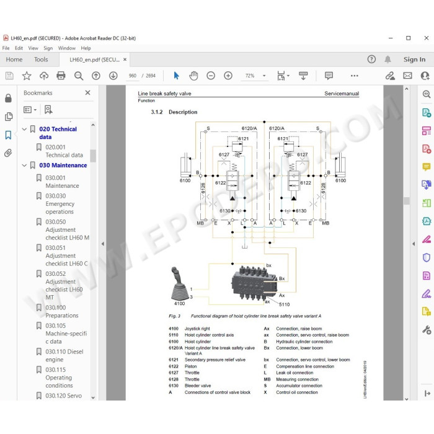Open bookmarks options dropdown menu
Screen dimensions: 434x434
click(x=30, y=110)
